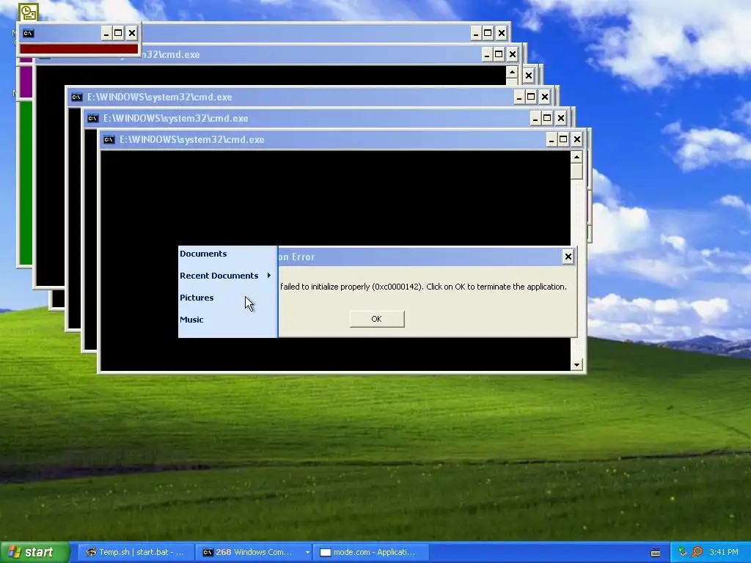Screen dimensions: 751x563
Task: Click the desktop icon in top-left corner
Action: 29,12
